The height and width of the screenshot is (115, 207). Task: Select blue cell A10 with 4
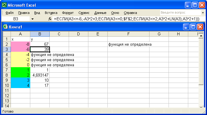pos(20,85)
